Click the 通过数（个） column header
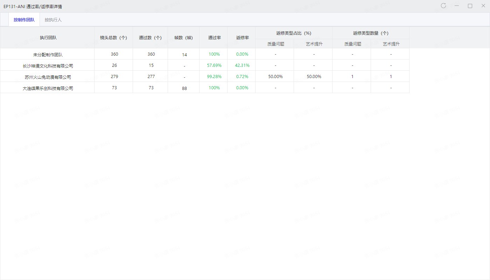The image size is (490, 280). [x=150, y=38]
